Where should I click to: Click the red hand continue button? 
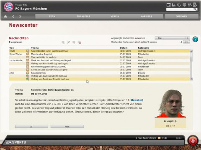pyautogui.click(x=193, y=141)
